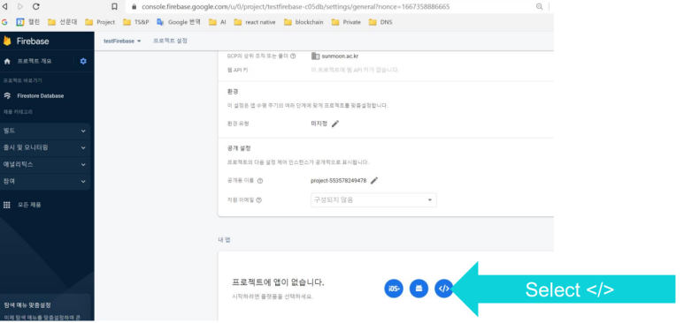
Task: Click the settings gear icon in sidebar
Action: (83, 62)
